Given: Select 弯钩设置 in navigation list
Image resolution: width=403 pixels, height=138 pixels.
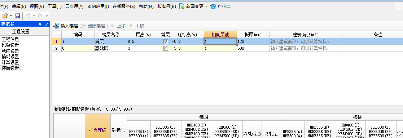Looking at the screenshot, I should 10,51.
